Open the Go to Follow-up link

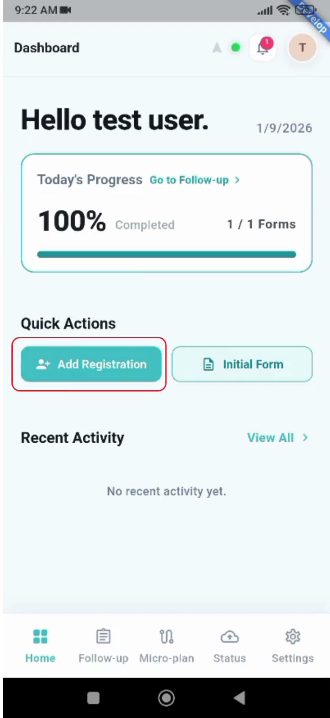tap(189, 180)
